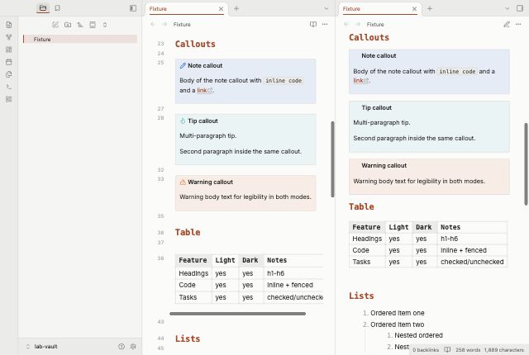Switch right pane to editing view
The width and height of the screenshot is (529, 355).
pyautogui.click(x=507, y=24)
